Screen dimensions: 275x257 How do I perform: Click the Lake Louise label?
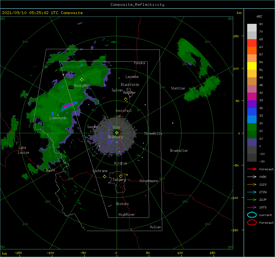(24, 150)
